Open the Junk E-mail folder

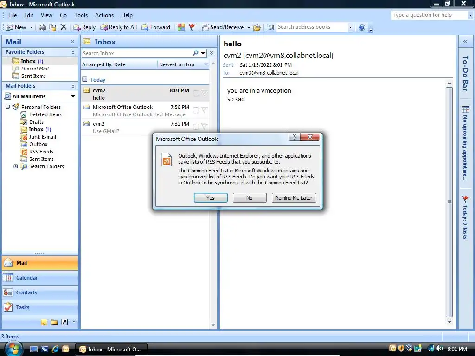(x=42, y=137)
